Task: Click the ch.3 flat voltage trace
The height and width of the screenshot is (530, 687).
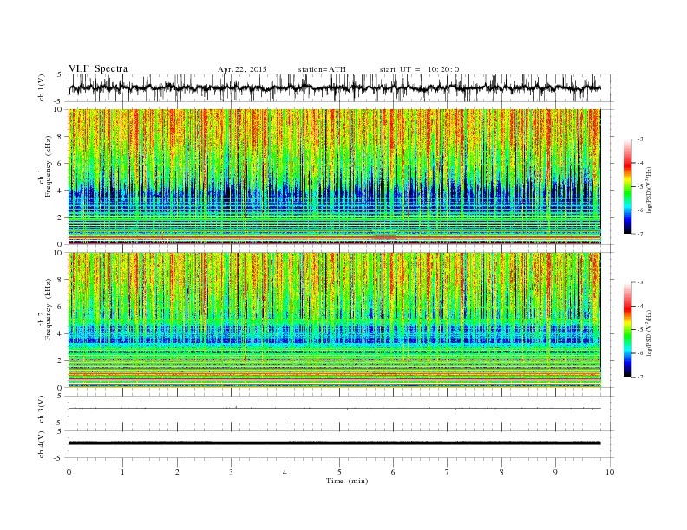Action: [x=334, y=409]
